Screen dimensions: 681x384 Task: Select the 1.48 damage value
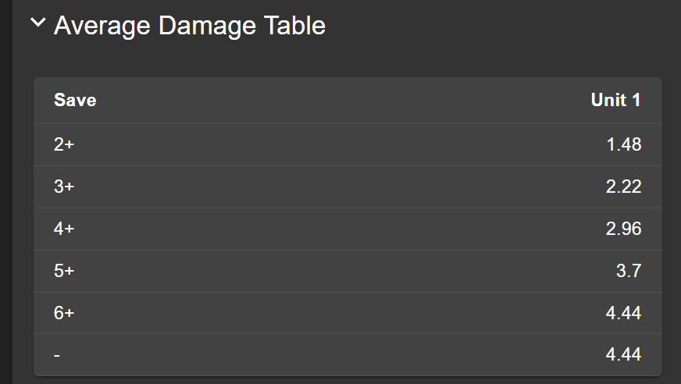coord(623,144)
